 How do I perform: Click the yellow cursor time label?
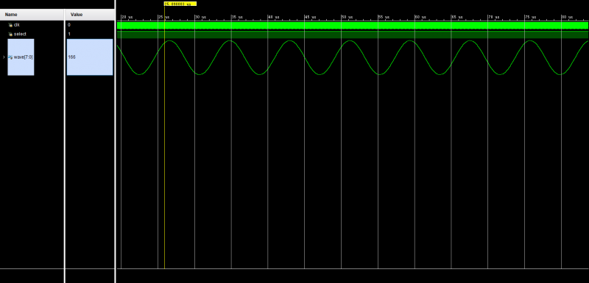point(180,4)
